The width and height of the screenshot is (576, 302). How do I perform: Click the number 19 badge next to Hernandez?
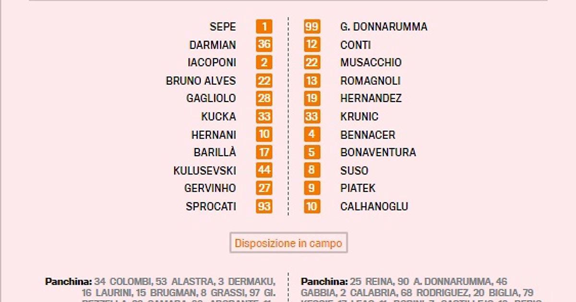[312, 98]
